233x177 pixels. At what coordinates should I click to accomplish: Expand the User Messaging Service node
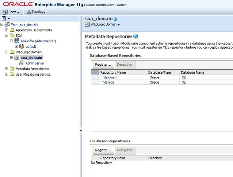7,74
